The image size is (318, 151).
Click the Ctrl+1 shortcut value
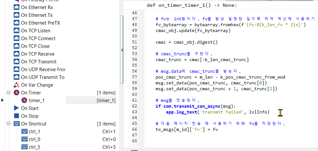(109, 132)
